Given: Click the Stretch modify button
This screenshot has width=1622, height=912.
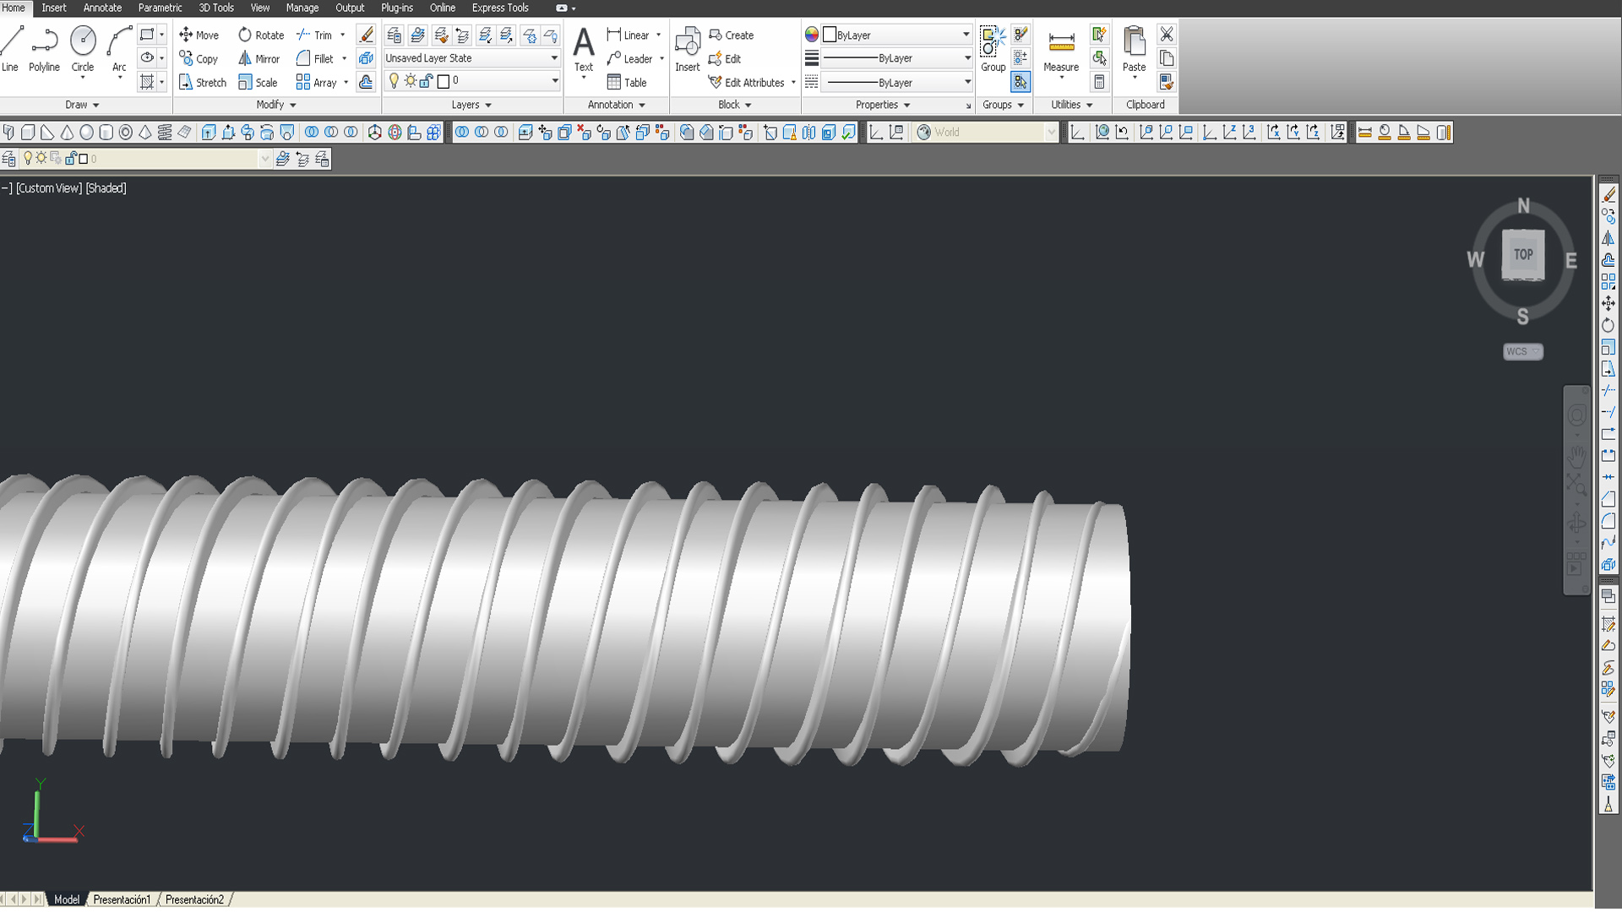Looking at the screenshot, I should (203, 83).
